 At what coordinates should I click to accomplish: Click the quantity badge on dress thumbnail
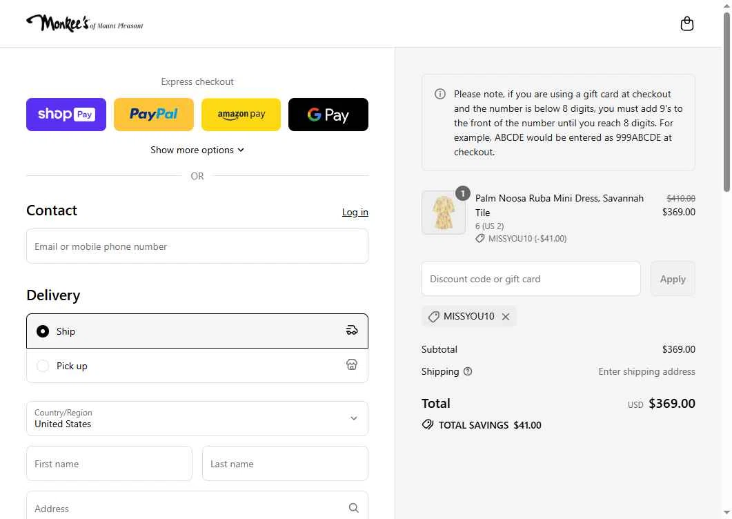pos(463,193)
